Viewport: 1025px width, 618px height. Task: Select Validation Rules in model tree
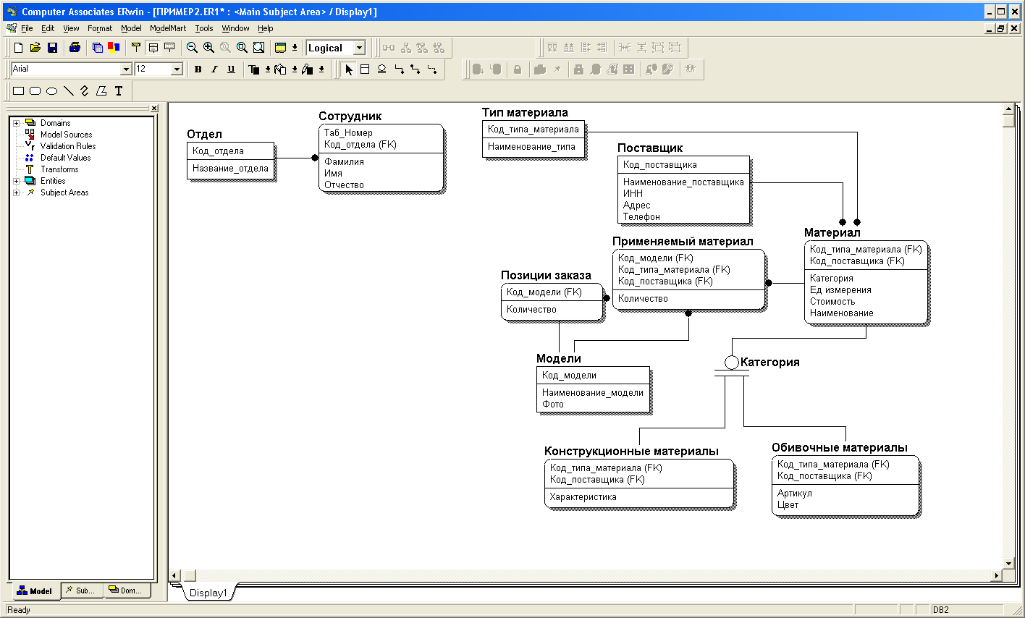[68, 146]
